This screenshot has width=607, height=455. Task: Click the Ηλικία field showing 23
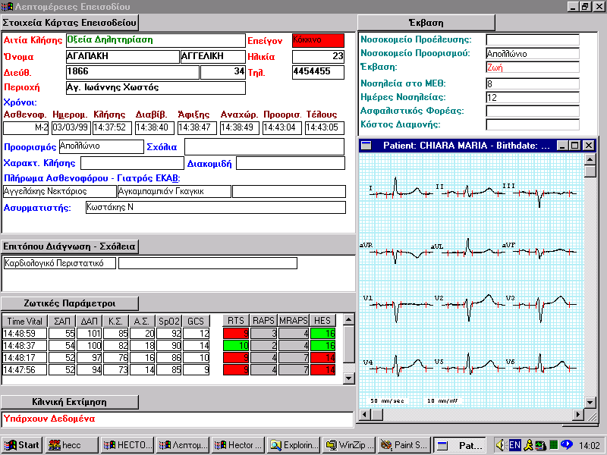pyautogui.click(x=318, y=56)
